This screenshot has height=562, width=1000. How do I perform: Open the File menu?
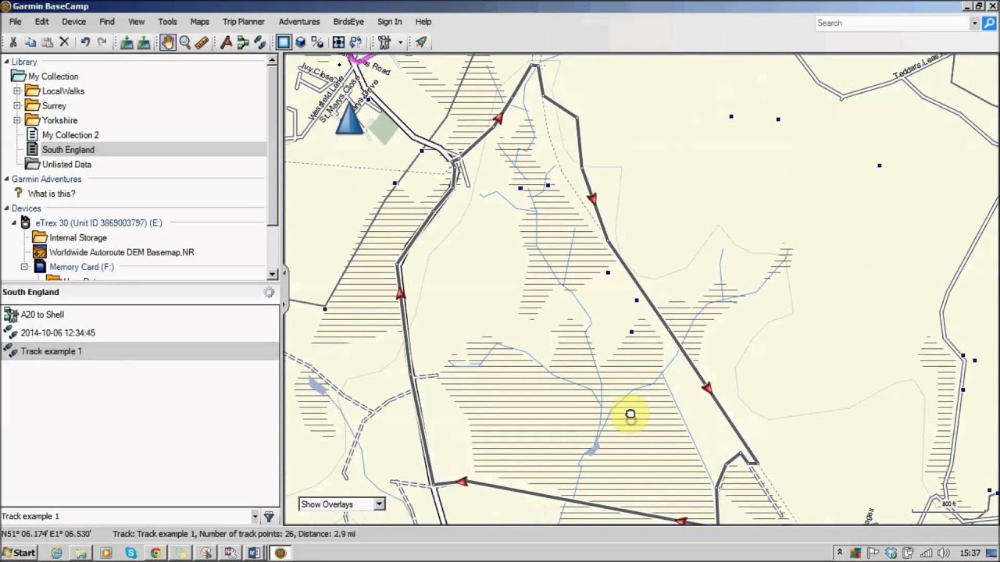15,22
